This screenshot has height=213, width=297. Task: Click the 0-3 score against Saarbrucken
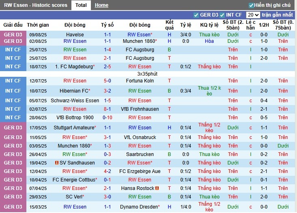[107, 154]
